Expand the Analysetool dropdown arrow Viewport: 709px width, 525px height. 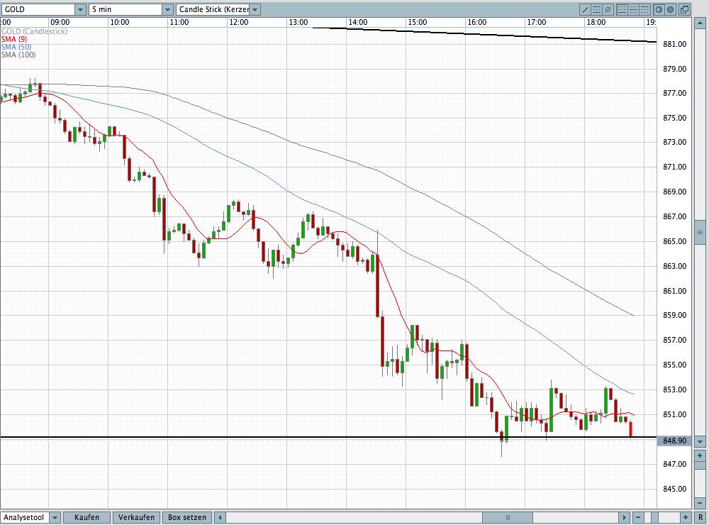click(55, 517)
